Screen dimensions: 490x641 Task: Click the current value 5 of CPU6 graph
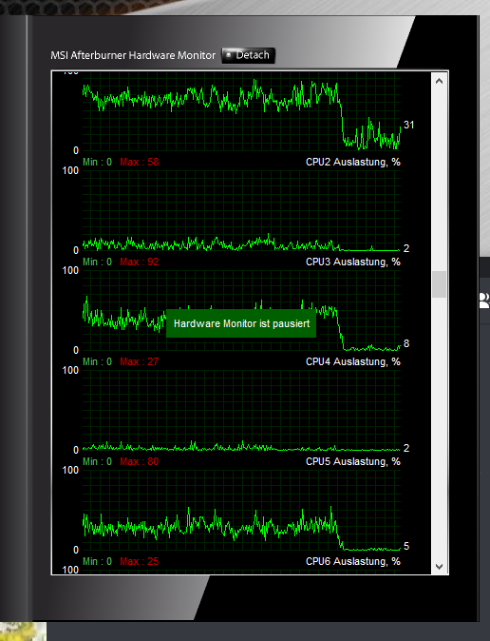(406, 546)
